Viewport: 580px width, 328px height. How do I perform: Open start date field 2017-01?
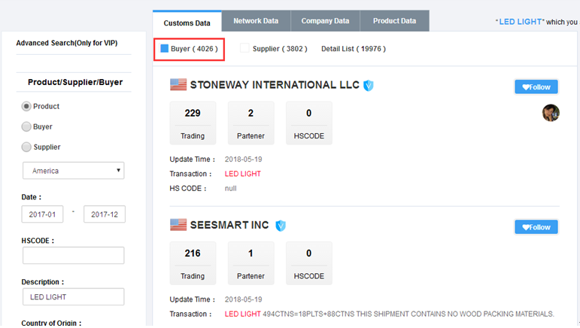click(x=42, y=214)
